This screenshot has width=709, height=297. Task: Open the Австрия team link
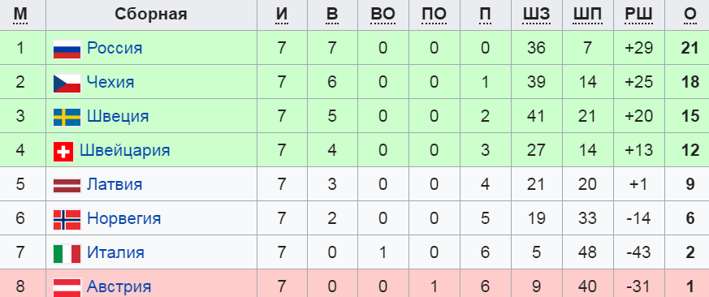tap(119, 286)
